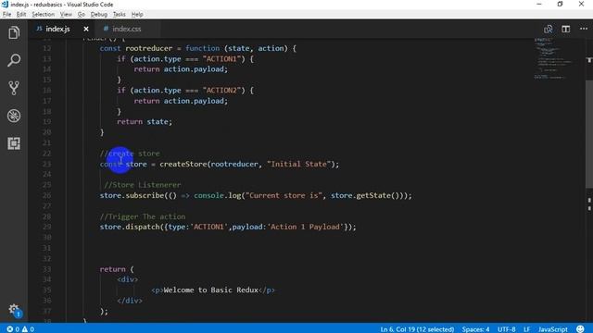This screenshot has width=593, height=333.
Task: Open the Tasks menu
Action: [120, 15]
